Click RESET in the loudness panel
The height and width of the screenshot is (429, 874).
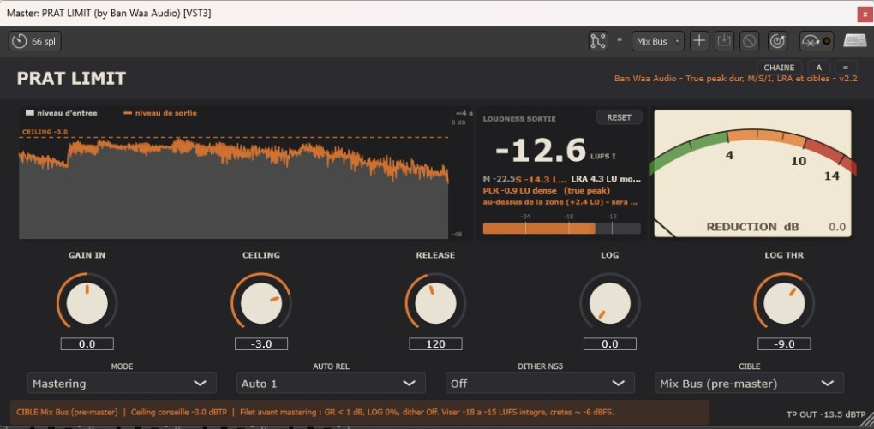click(619, 117)
